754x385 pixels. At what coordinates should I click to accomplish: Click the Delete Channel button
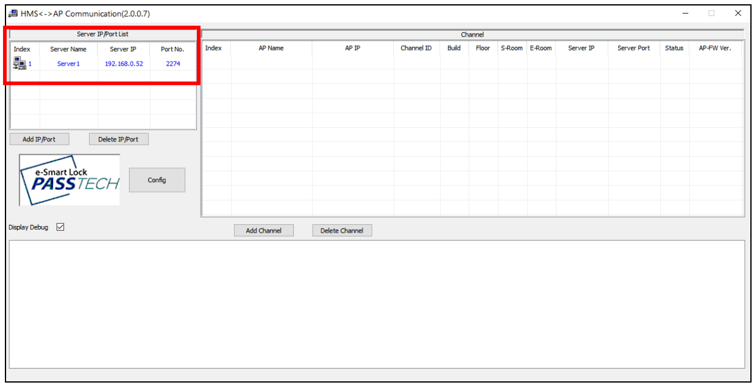(x=342, y=231)
